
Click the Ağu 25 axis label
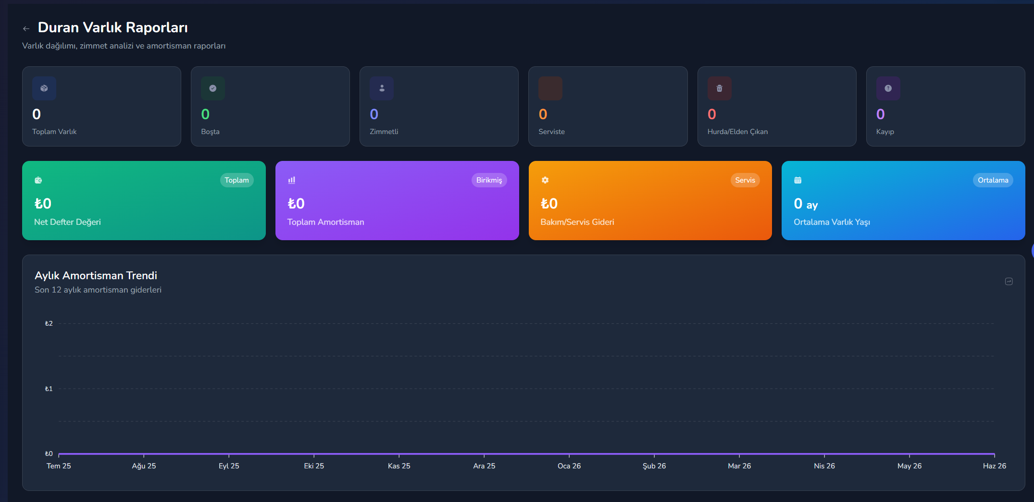click(x=144, y=466)
